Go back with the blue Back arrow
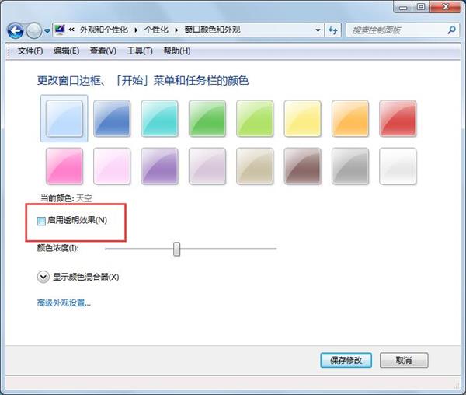Image resolution: width=466 pixels, height=395 pixels. (x=16, y=30)
